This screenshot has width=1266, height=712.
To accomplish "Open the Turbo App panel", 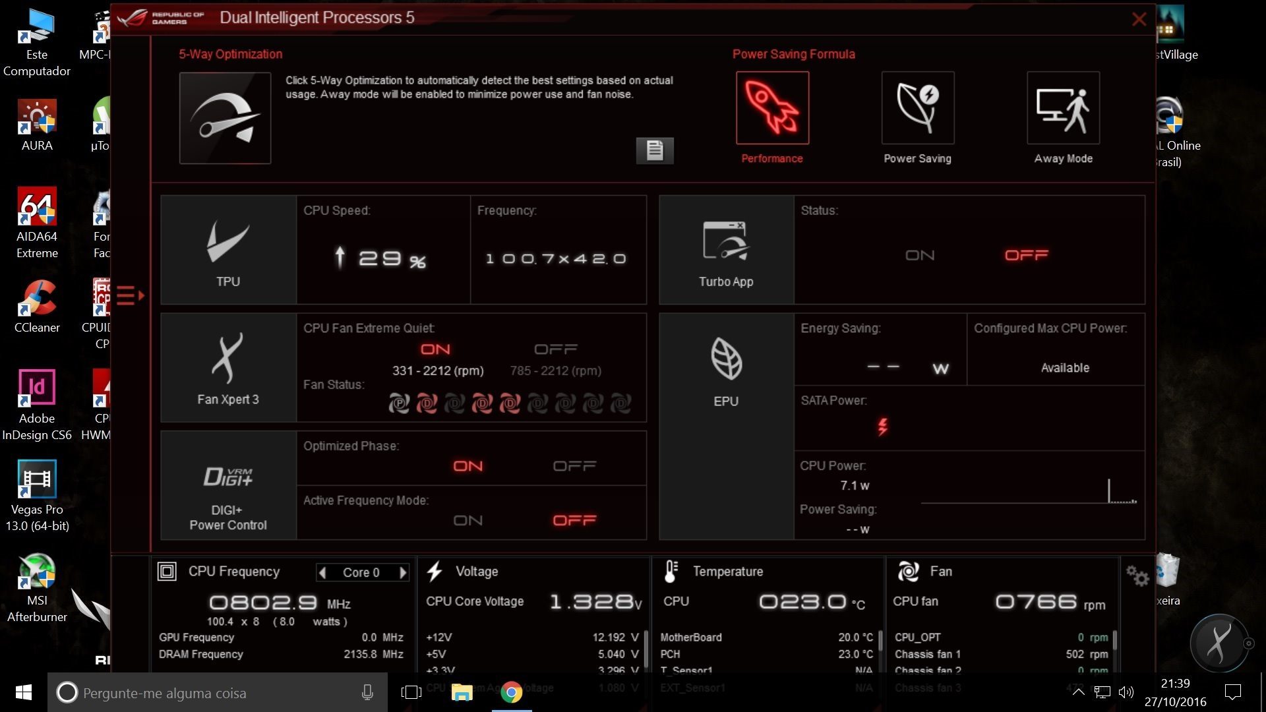I will (726, 250).
